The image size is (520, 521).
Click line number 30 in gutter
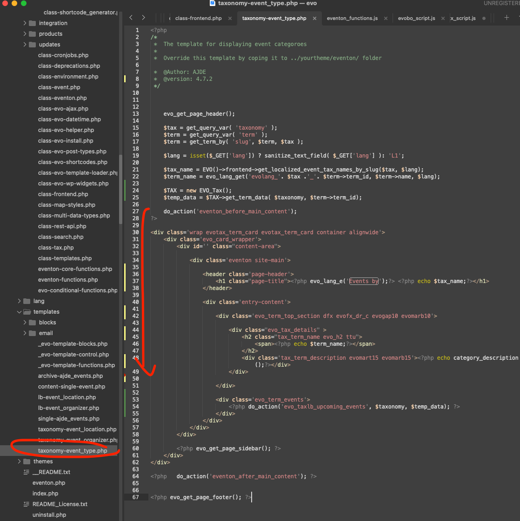[x=136, y=232]
